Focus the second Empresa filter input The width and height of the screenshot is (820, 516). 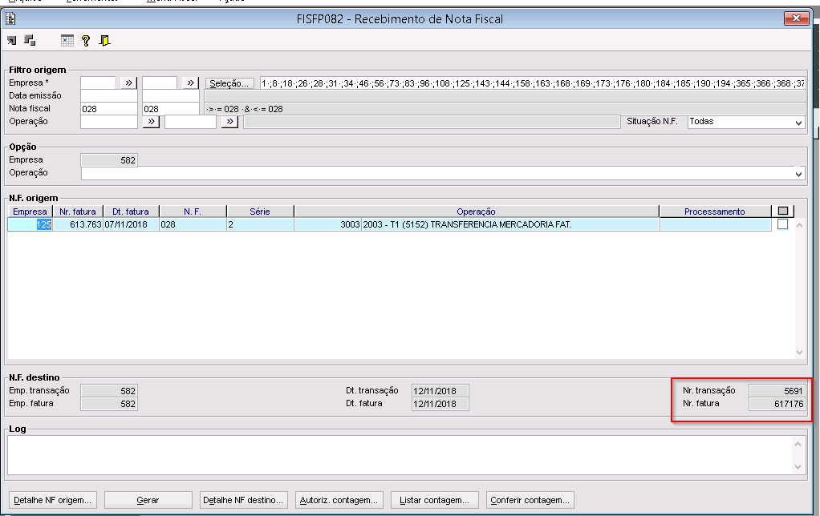[x=160, y=83]
